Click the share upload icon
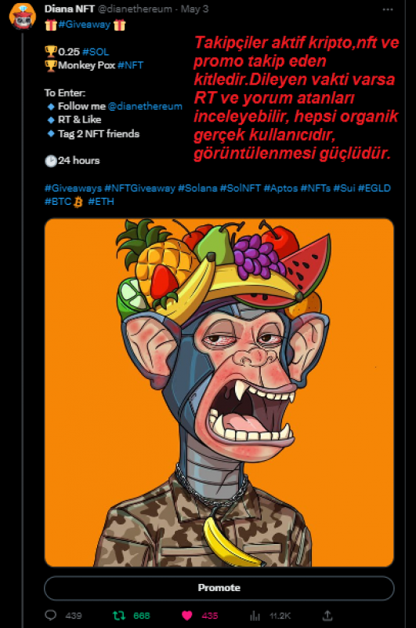Screen dimensions: 416x628 pyautogui.click(x=327, y=615)
